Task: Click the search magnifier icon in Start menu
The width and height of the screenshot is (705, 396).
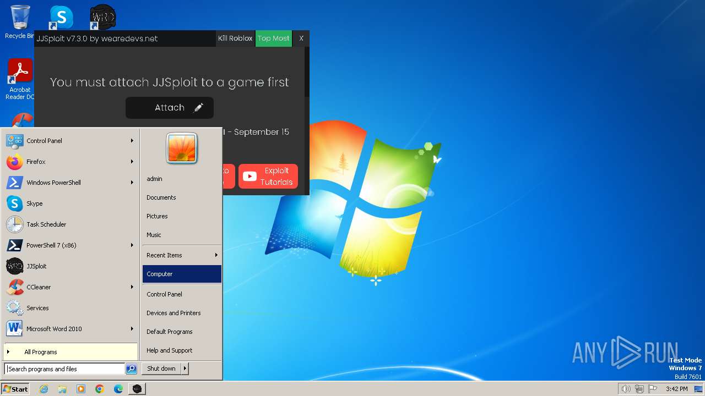Action: (131, 369)
